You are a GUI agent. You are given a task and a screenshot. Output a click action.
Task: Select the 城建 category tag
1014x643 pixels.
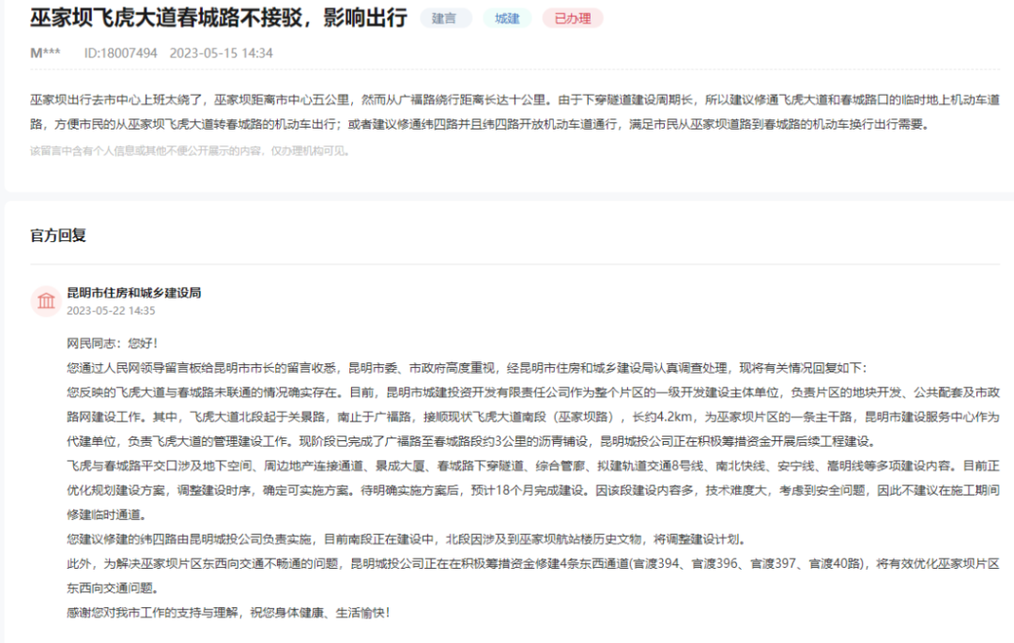click(507, 18)
